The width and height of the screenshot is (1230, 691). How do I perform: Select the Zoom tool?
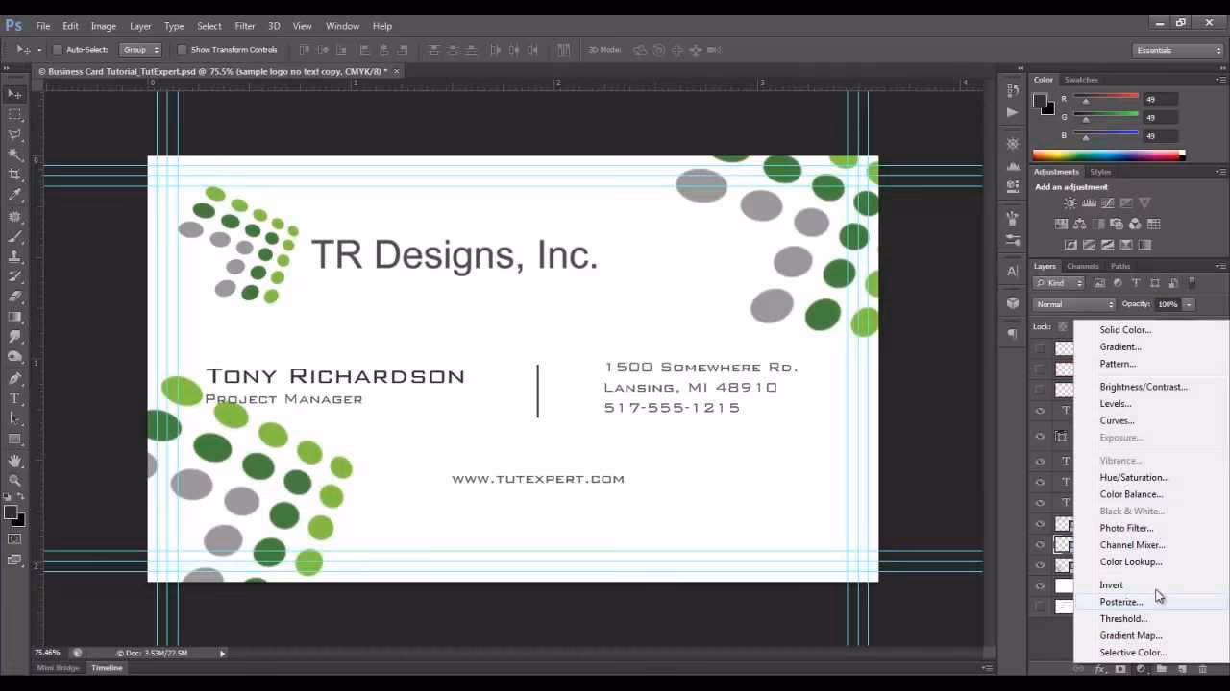coord(13,480)
